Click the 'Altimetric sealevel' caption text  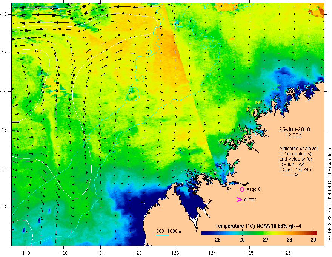click(x=298, y=149)
